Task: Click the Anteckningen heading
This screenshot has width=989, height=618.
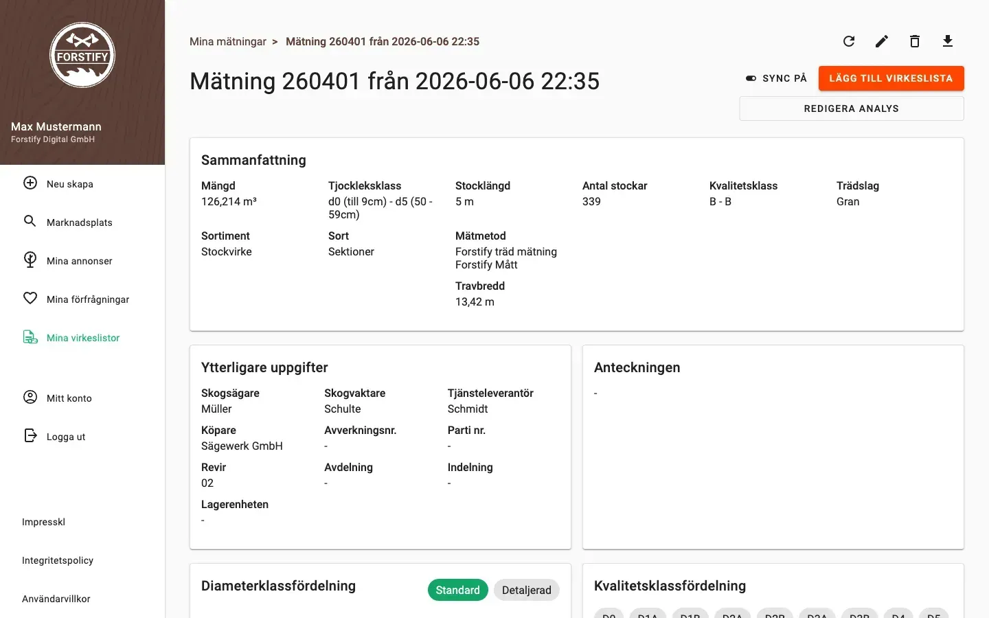Action: pyautogui.click(x=637, y=367)
